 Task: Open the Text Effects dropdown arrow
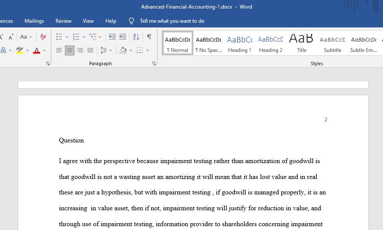click(10, 51)
